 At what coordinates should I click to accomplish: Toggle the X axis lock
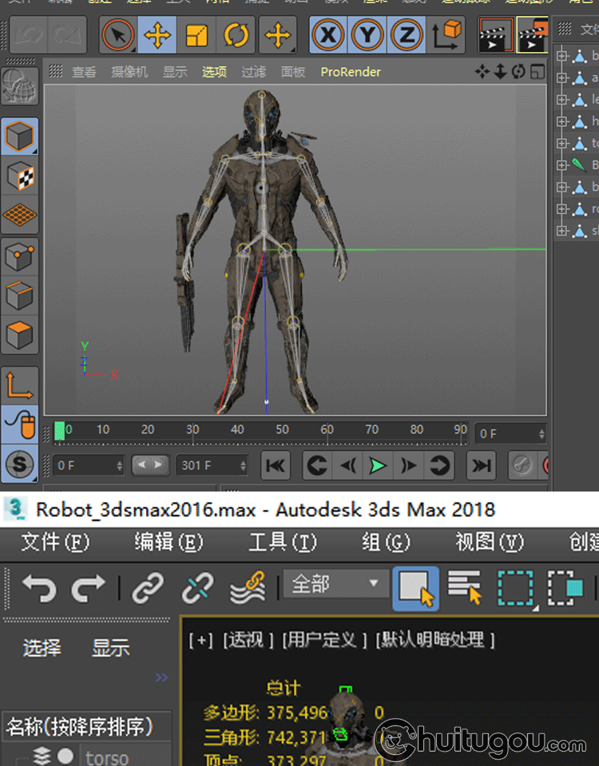(327, 35)
